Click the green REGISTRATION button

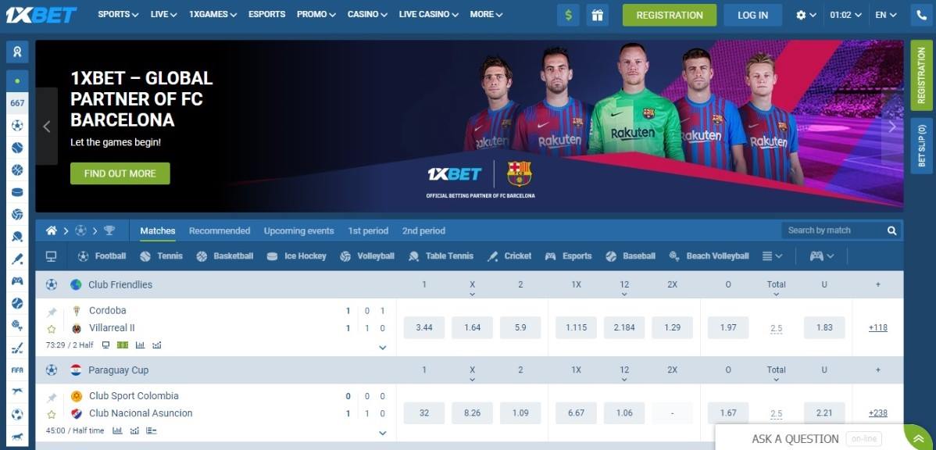(x=670, y=15)
